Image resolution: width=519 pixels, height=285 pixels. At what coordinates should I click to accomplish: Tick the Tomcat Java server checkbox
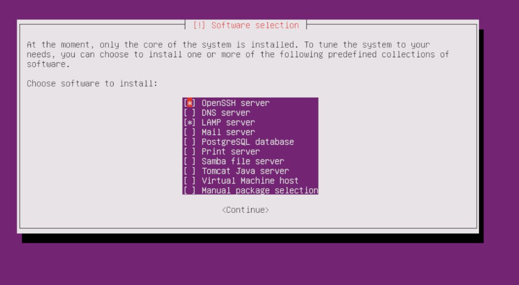pos(189,171)
